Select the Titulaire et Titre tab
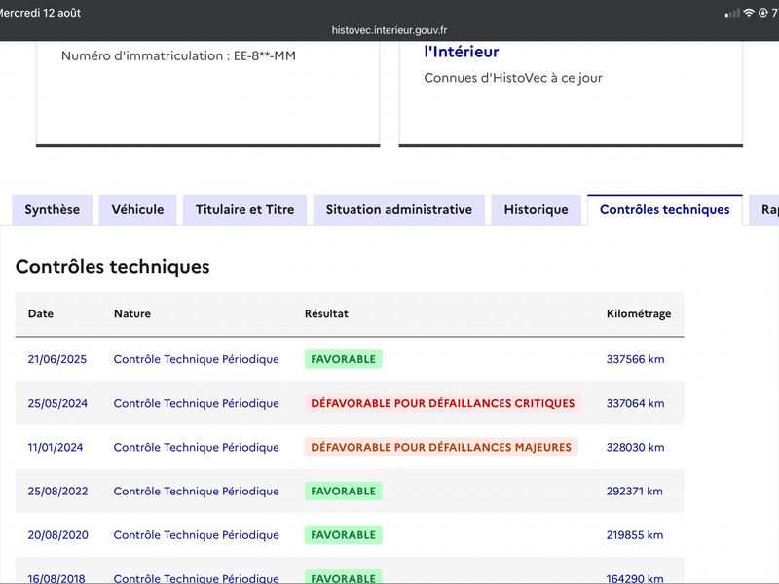 click(x=245, y=209)
